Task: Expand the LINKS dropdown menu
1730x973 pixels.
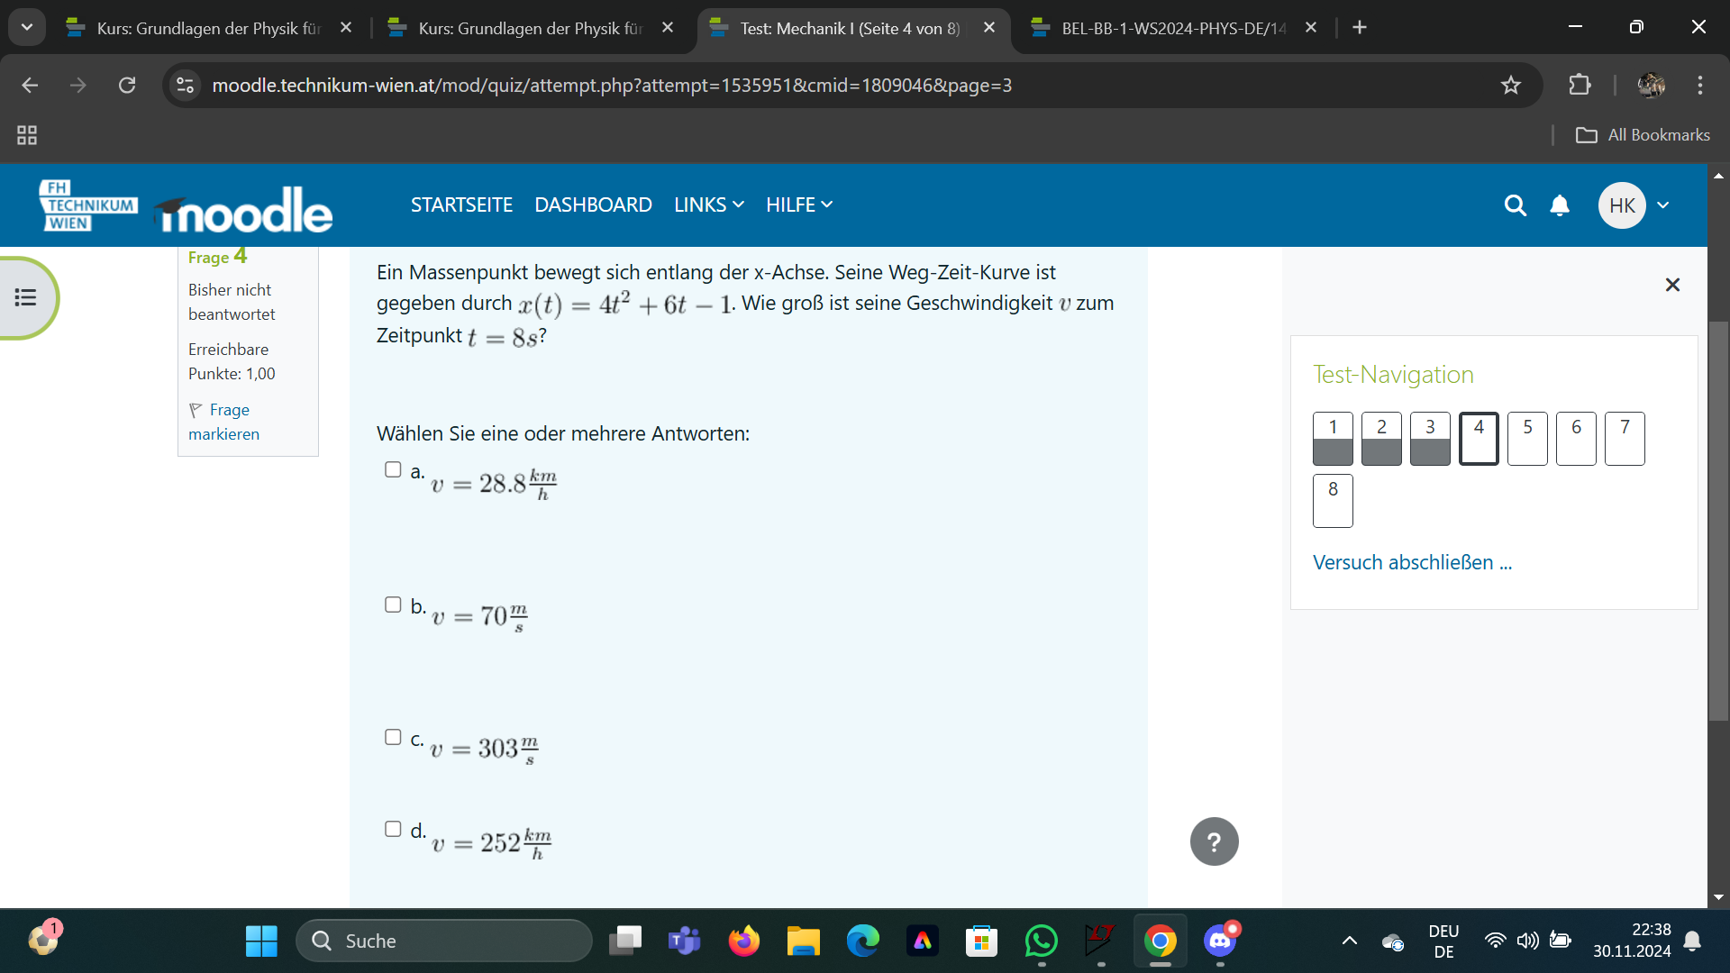Action: click(x=709, y=205)
